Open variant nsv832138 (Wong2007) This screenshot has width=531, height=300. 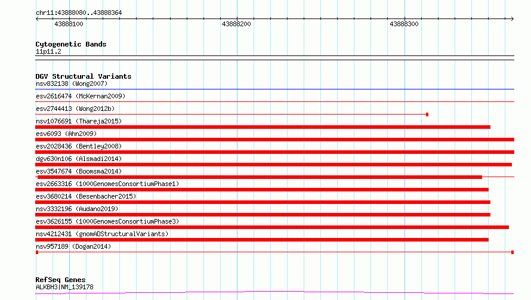click(x=72, y=83)
